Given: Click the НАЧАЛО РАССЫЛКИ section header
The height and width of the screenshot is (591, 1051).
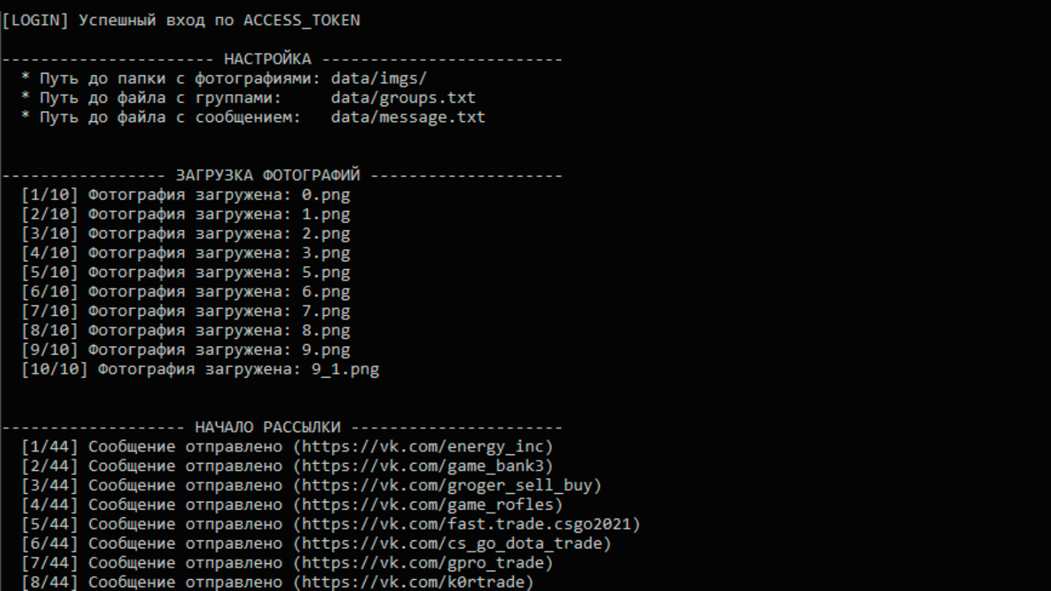Looking at the screenshot, I should (x=267, y=427).
